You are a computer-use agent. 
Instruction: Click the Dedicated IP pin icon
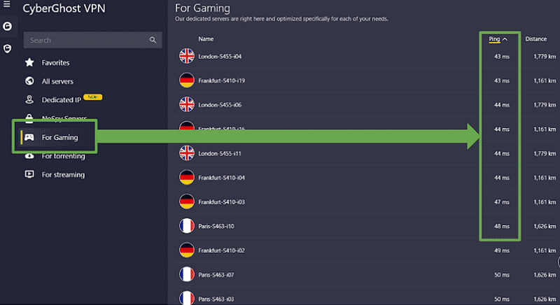coord(29,99)
